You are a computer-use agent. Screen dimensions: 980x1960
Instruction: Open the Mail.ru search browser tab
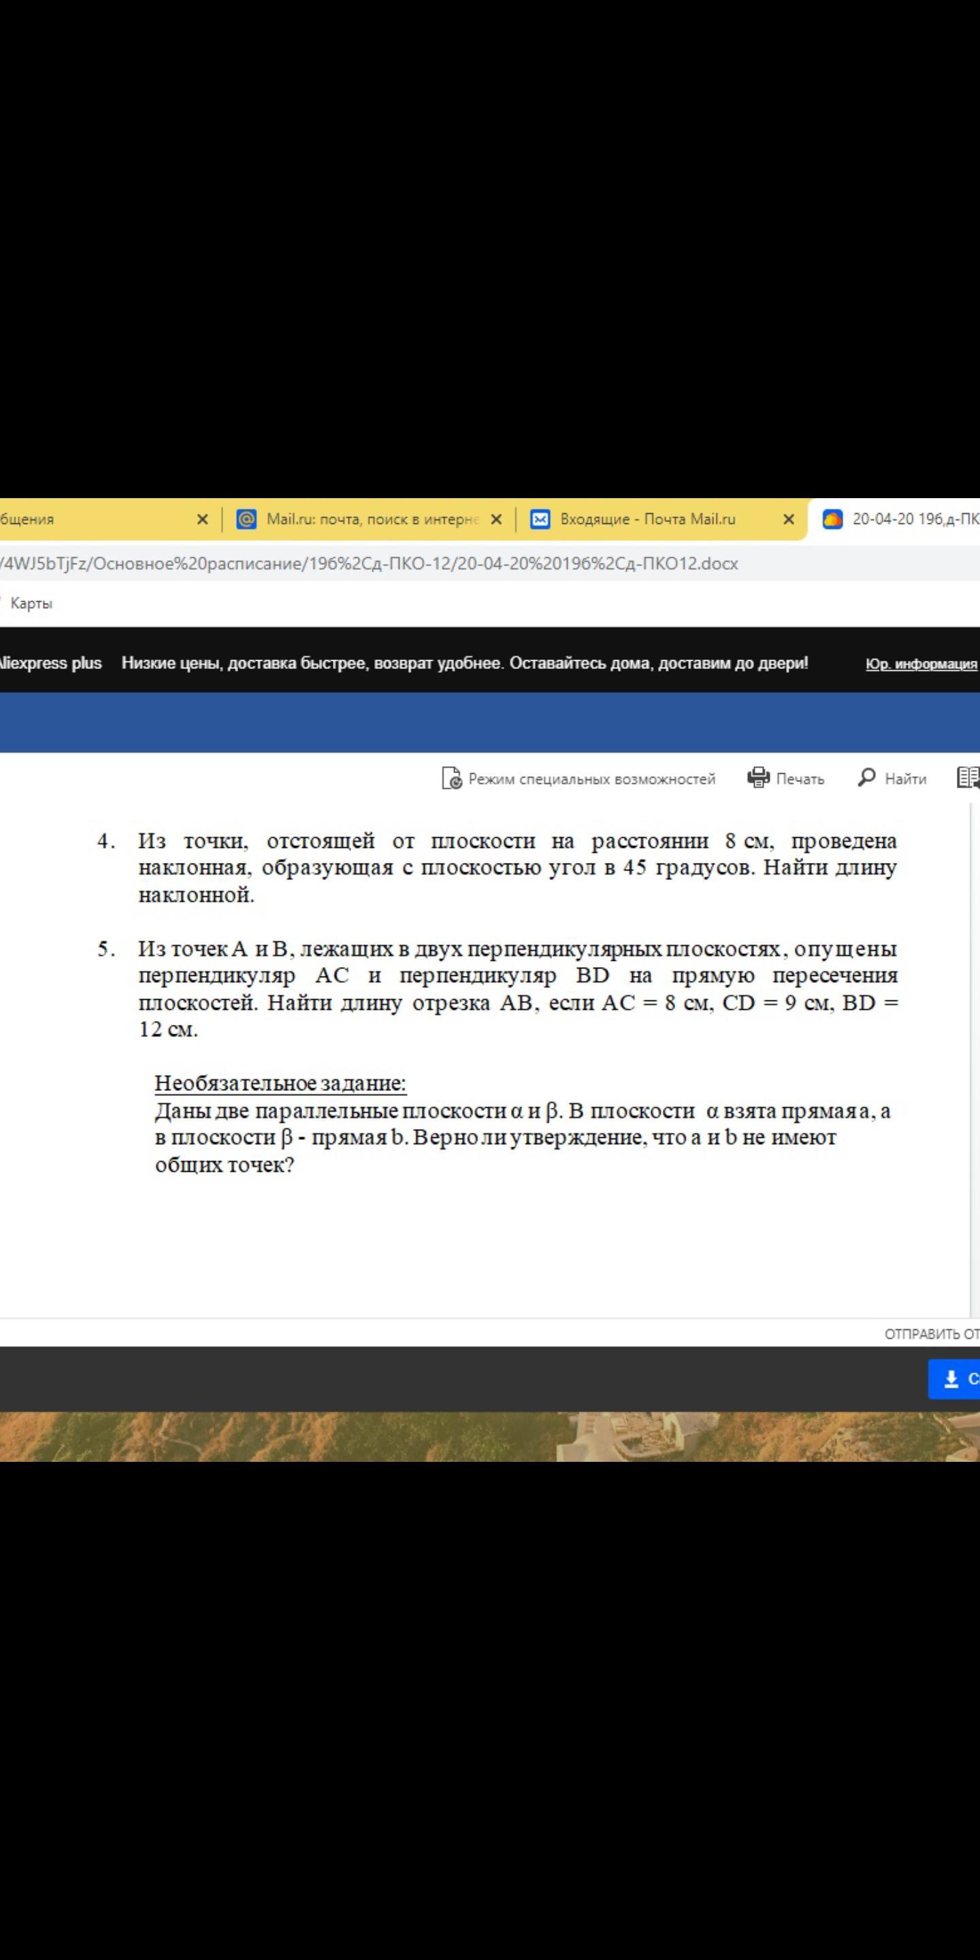(x=369, y=520)
